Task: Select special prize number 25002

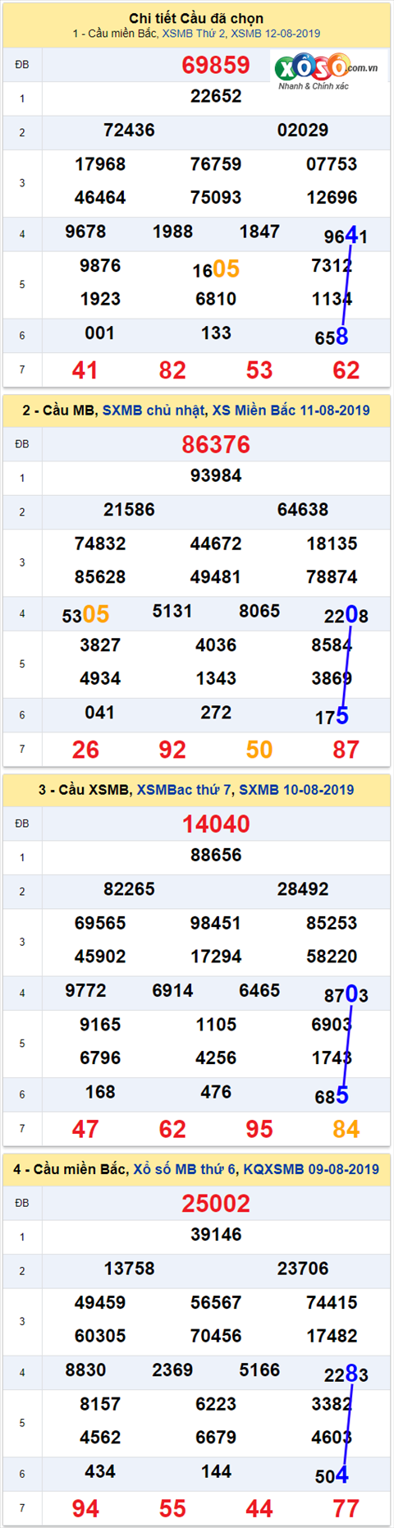Action: (x=216, y=1204)
